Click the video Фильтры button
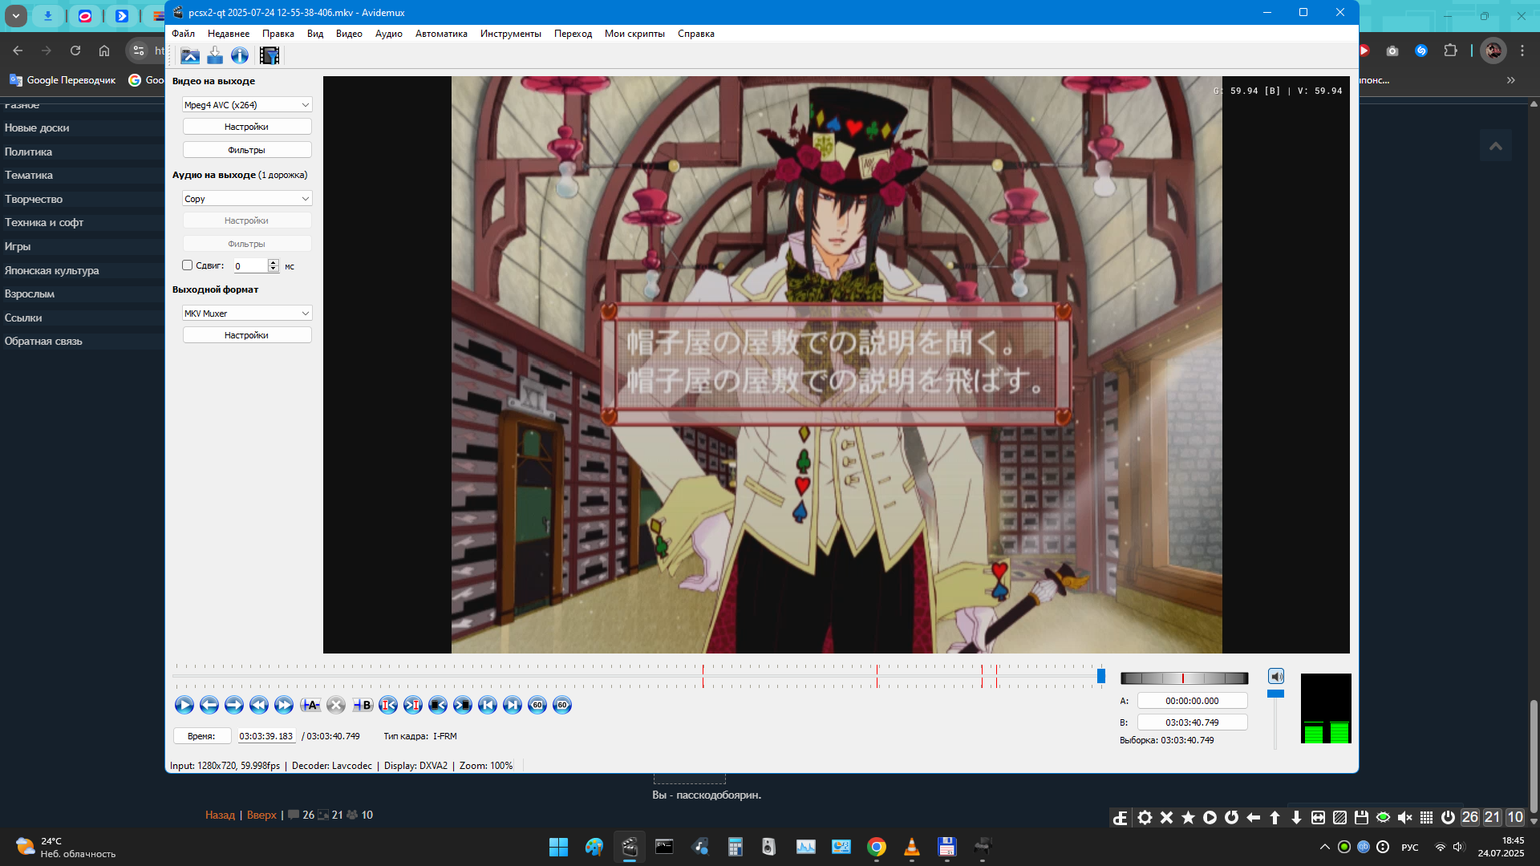The image size is (1540, 866). click(247, 150)
